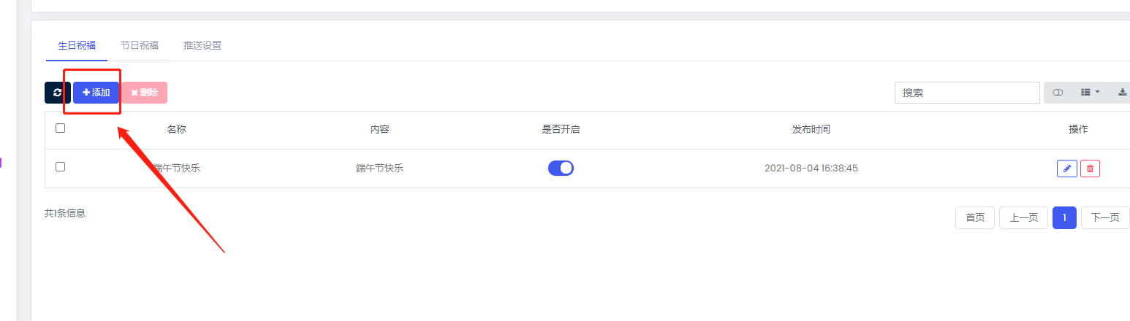
Task: Click the 添加 plus button
Action: [96, 93]
